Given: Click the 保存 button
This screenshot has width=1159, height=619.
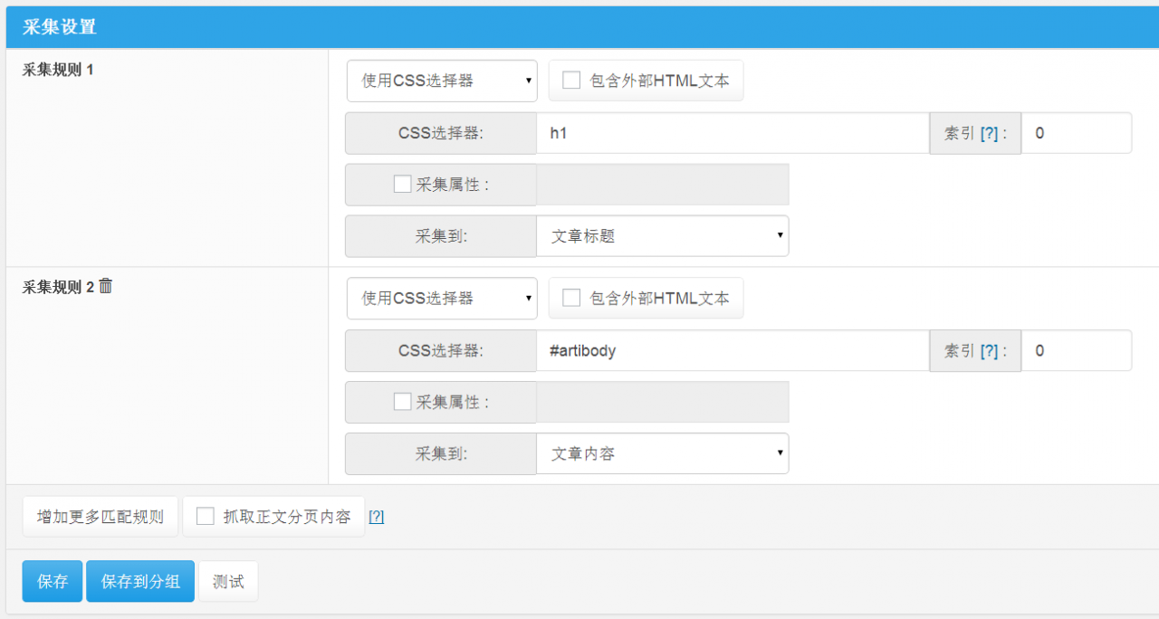Looking at the screenshot, I should [52, 581].
